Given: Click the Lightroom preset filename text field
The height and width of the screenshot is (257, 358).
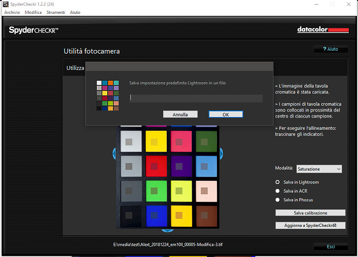Looking at the screenshot, I should coord(196,98).
